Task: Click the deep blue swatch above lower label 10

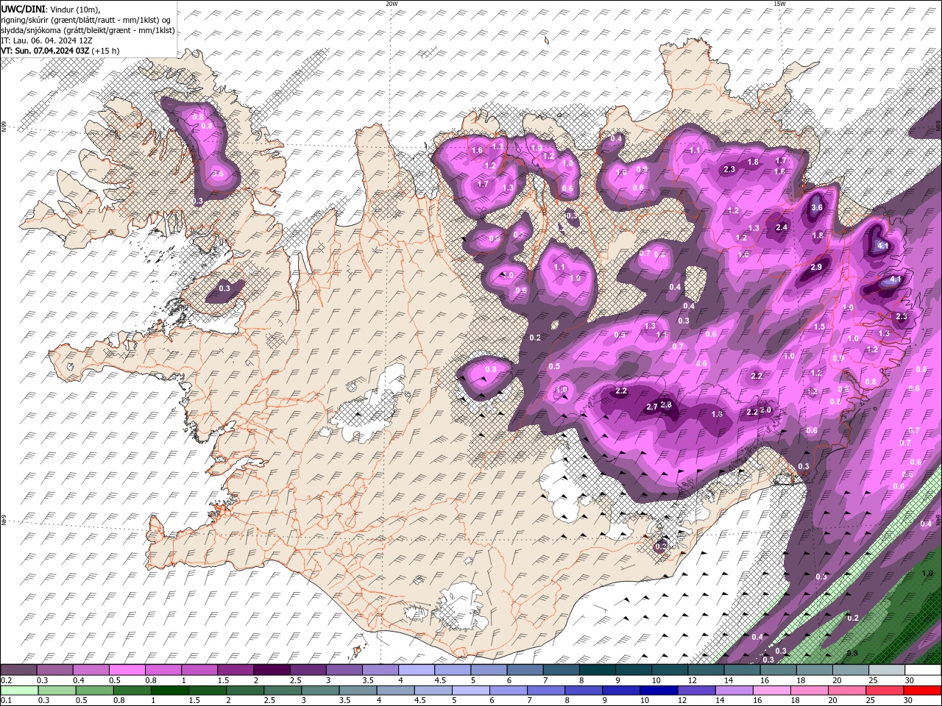Action: pos(657,691)
